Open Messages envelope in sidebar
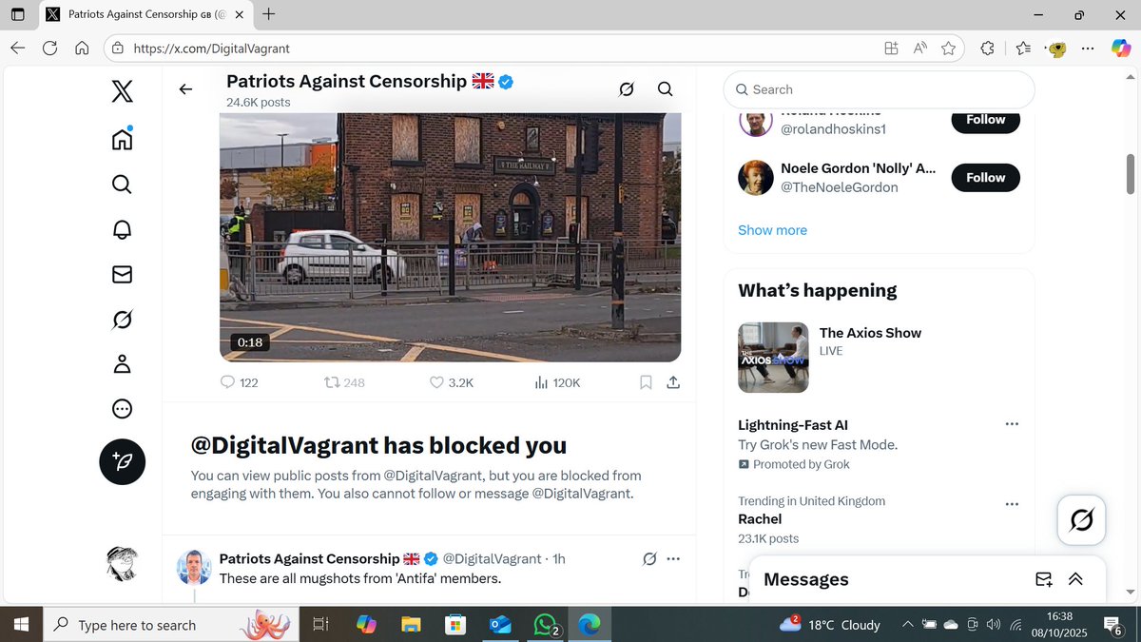 point(122,274)
